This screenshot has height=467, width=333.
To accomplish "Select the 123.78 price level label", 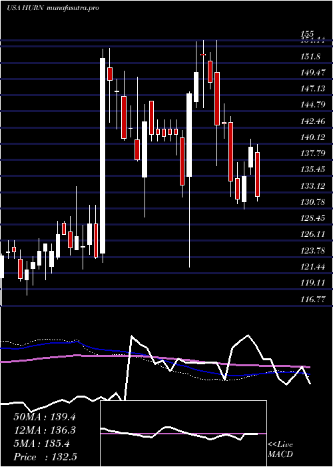I will point(313,250).
